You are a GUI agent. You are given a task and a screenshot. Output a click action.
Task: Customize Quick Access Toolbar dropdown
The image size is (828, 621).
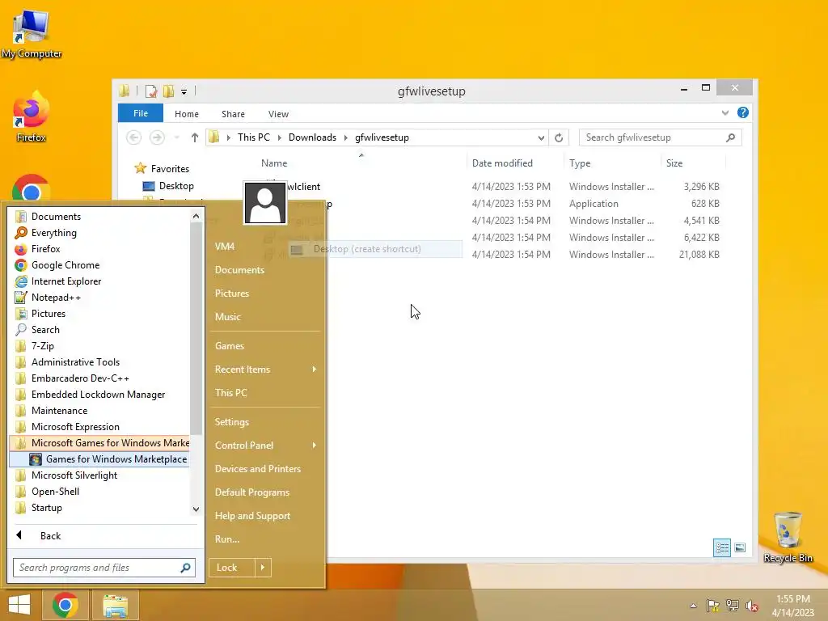coord(184,92)
